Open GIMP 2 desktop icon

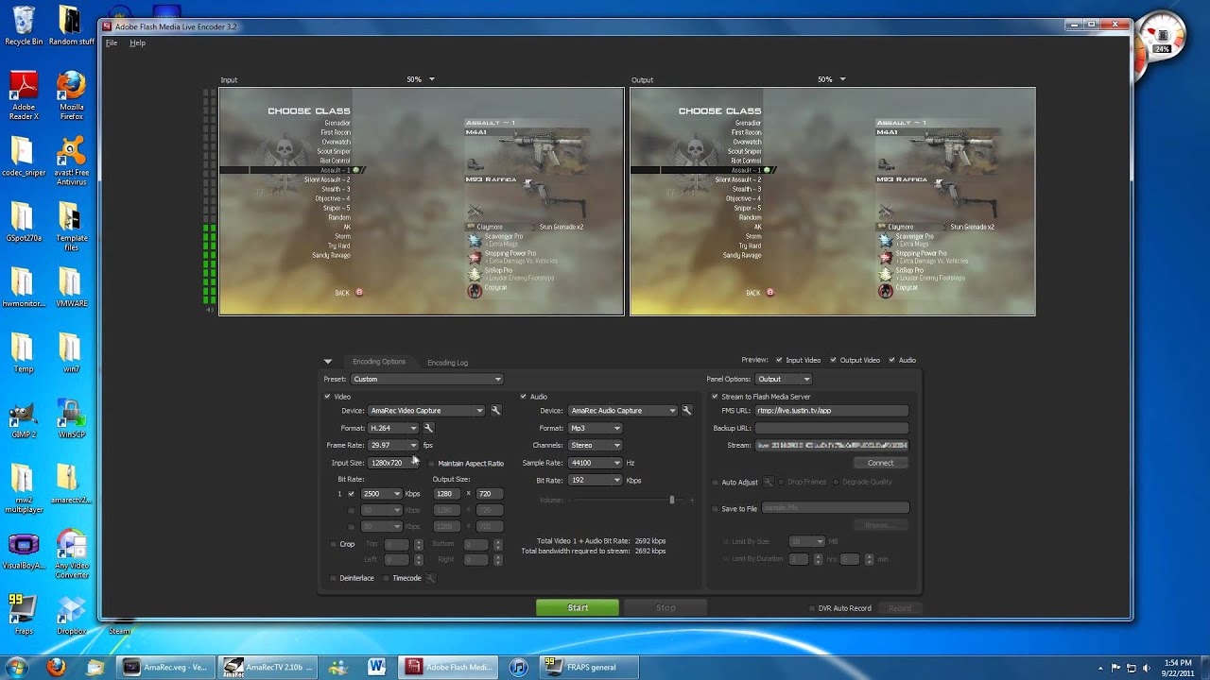[x=24, y=421]
